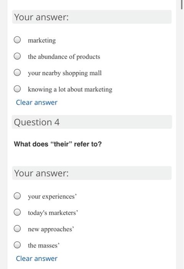Click the label text "your nearby shopping mall"
The height and width of the screenshot is (269, 184).
click(x=65, y=73)
